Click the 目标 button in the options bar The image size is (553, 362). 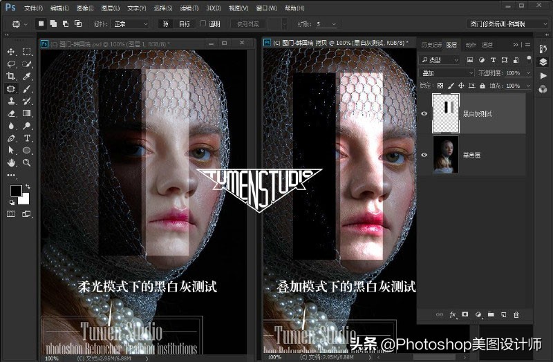(185, 23)
